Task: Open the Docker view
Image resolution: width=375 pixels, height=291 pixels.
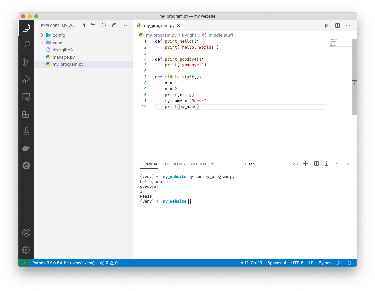Action: (26, 148)
